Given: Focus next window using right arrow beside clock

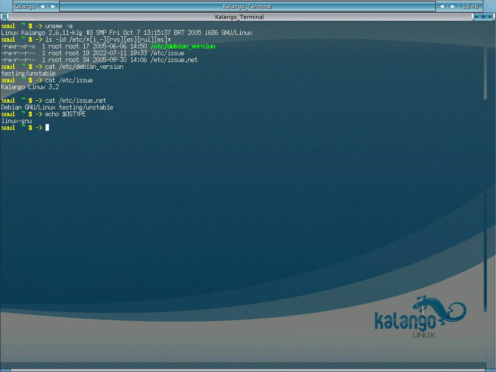Looking at the screenshot, I should click(x=453, y=6).
